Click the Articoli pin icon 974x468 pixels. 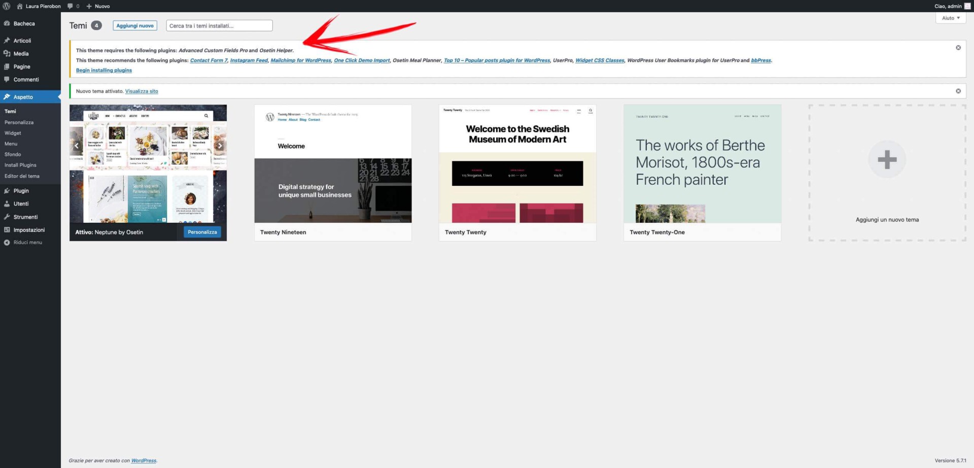7,41
